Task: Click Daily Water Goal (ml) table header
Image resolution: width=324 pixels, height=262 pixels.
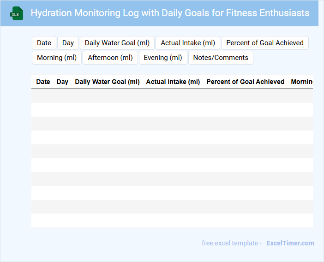Action: pyautogui.click(x=107, y=82)
